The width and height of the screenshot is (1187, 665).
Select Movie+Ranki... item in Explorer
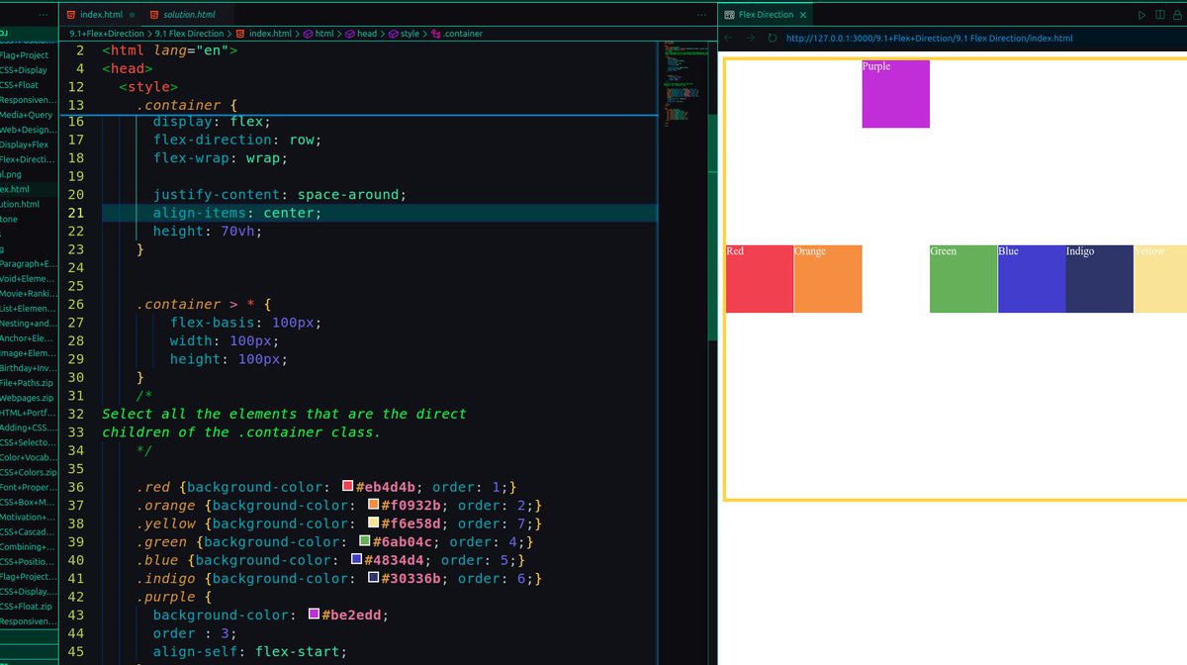(29, 294)
